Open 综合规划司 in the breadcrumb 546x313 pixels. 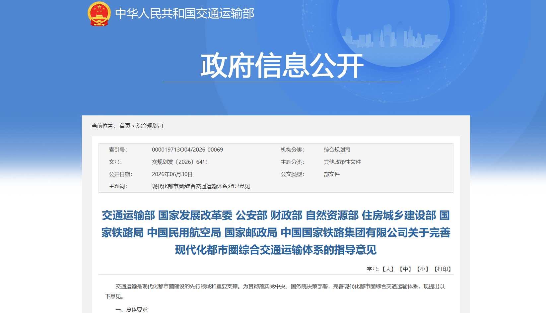150,126
